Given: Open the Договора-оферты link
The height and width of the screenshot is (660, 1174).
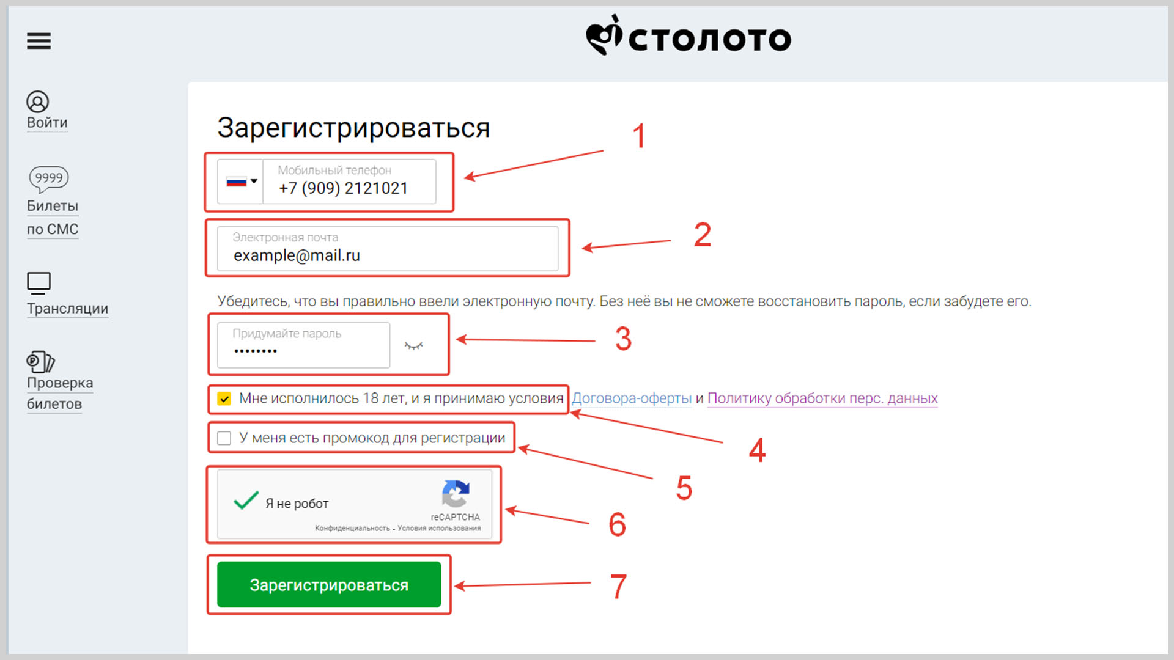Looking at the screenshot, I should [x=631, y=398].
